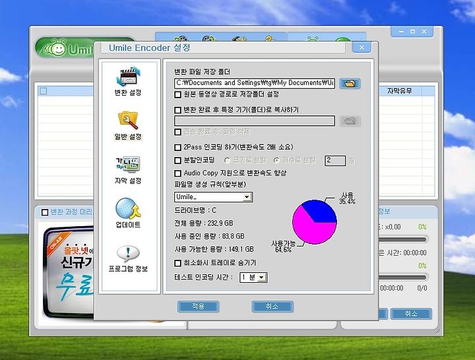Image resolution: width=475 pixels, height=360 pixels.
Task: Select the 크기로 분할 radio button
Action: 227,160
